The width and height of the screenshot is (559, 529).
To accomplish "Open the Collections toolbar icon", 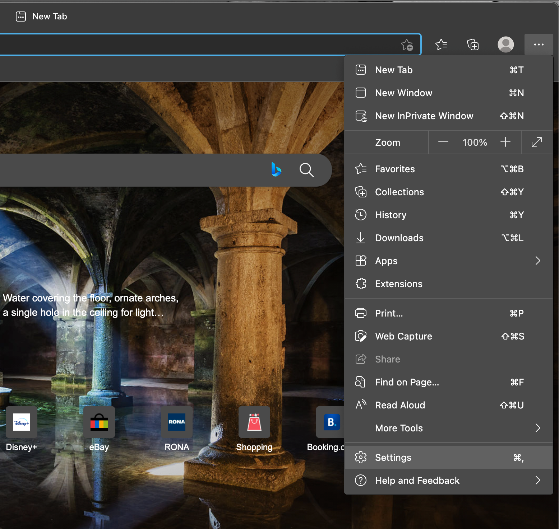I will (473, 45).
